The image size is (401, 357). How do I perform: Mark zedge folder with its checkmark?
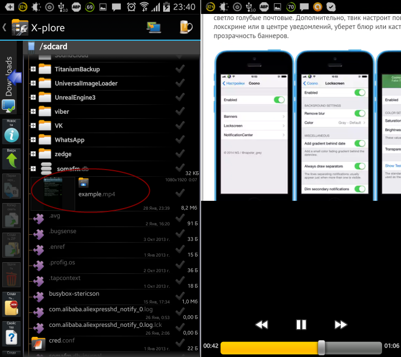[180, 153]
